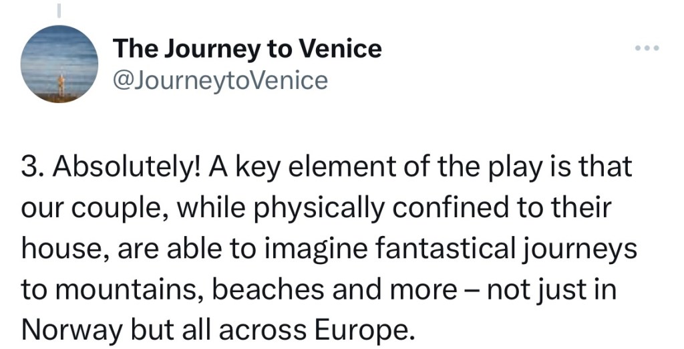Image resolution: width=684 pixels, height=349 pixels.
Task: Click the thread connector line above the avatar
Action: 59,11
